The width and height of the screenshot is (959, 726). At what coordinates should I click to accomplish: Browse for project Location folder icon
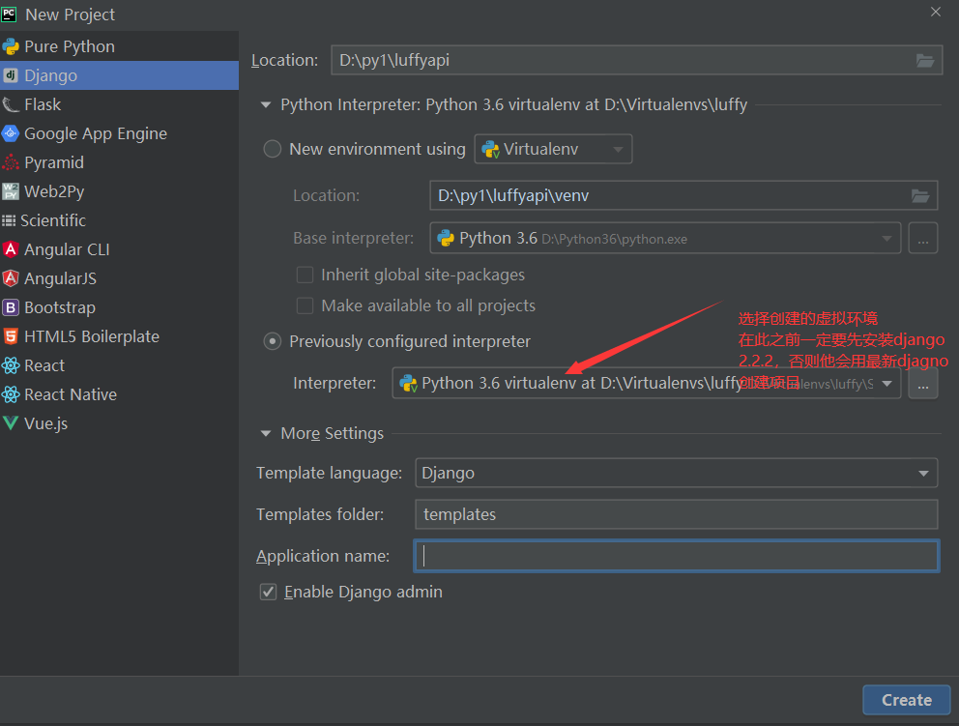tap(925, 60)
